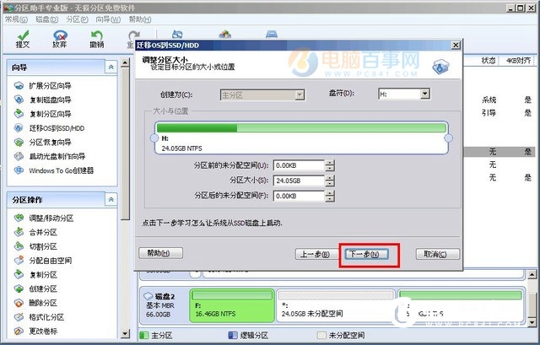
Task: Click the 放弃 (Discard) toolbar icon
Action: pyautogui.click(x=60, y=39)
